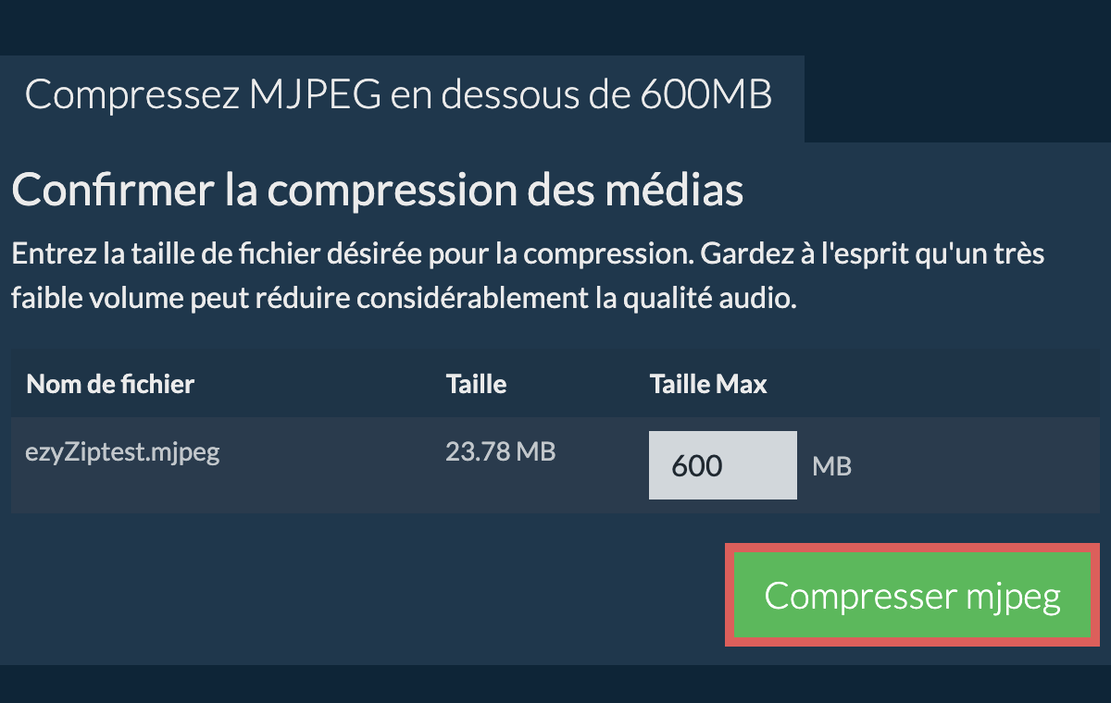Click the dark footer strip below the panel
The image size is (1111, 703).
click(555, 683)
